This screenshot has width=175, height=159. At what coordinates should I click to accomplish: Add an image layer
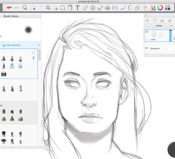162,20
